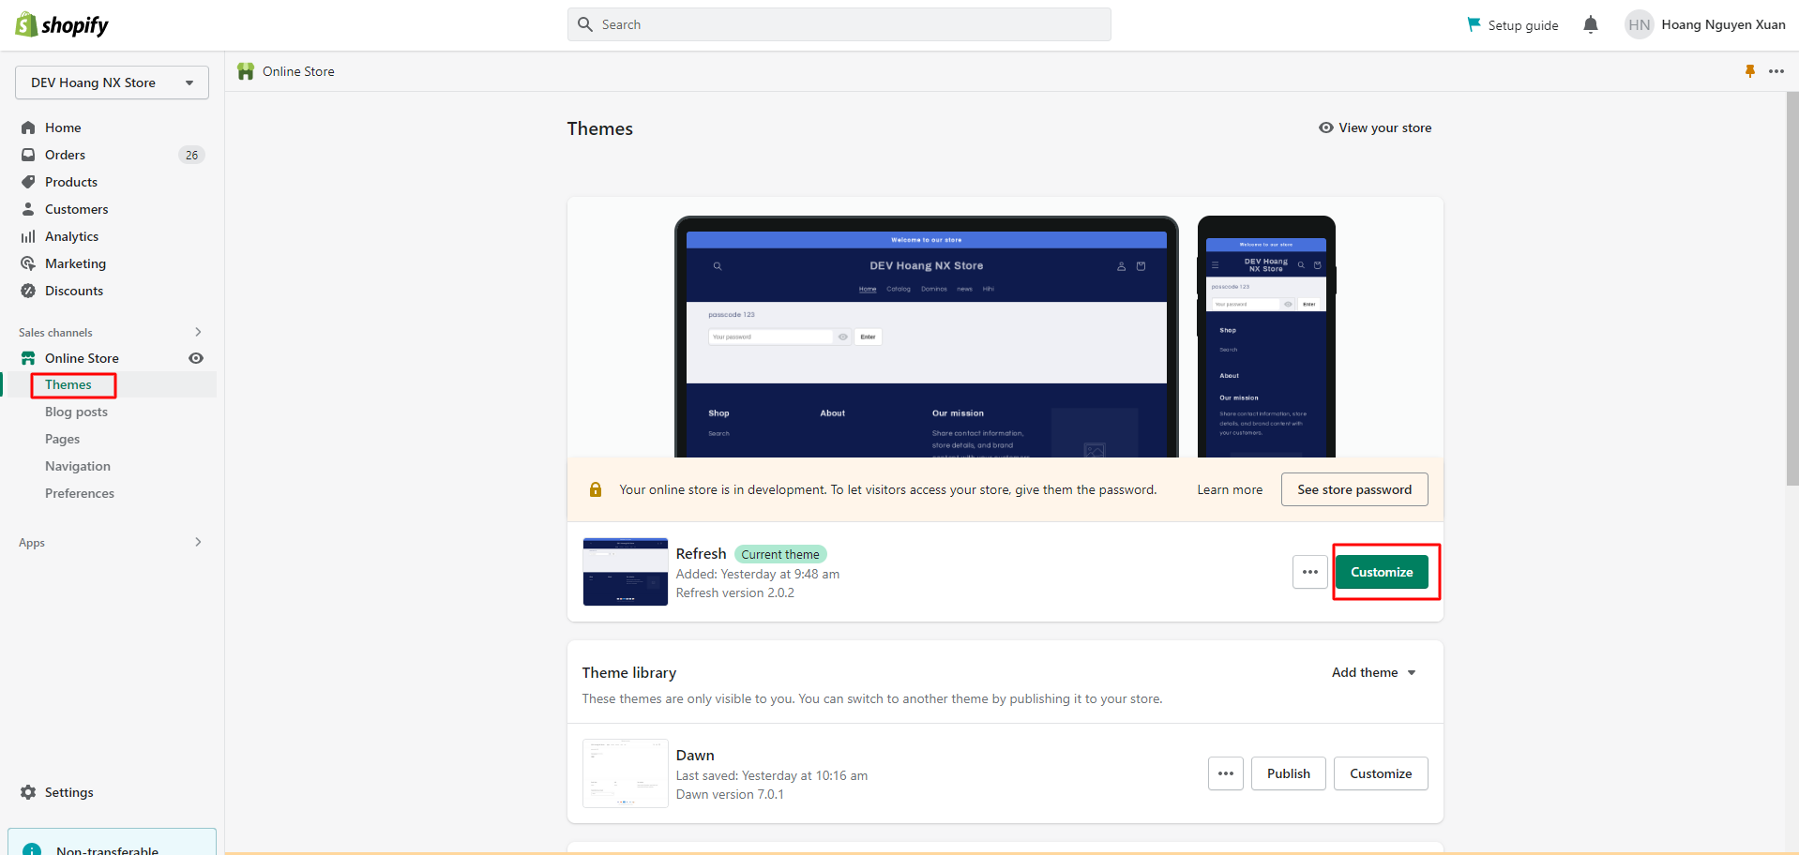
Task: Click the Home house icon
Action: click(x=28, y=127)
